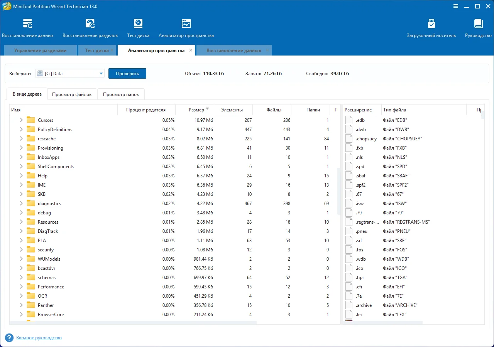Click the Восстановление разделов toolbar icon
Viewport: 494px width, 347px height.
(x=90, y=24)
